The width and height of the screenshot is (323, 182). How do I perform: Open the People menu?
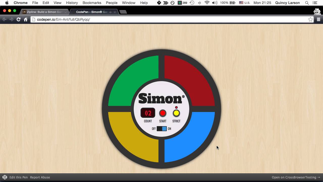tap(112, 3)
